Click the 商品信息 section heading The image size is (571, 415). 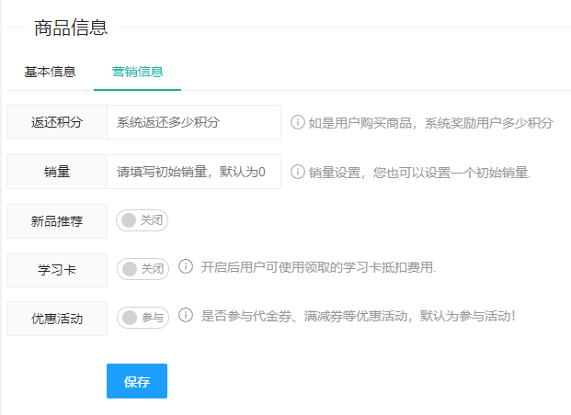(x=71, y=28)
